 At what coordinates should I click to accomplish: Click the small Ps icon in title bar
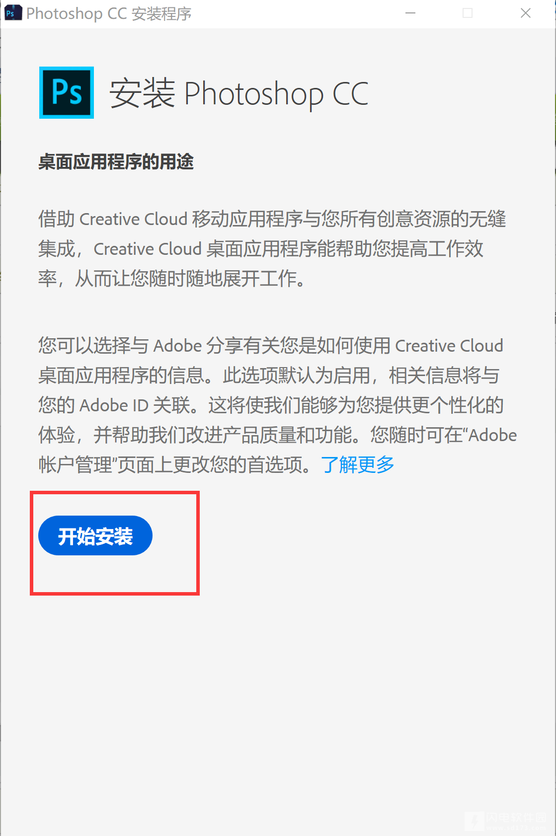(x=12, y=13)
